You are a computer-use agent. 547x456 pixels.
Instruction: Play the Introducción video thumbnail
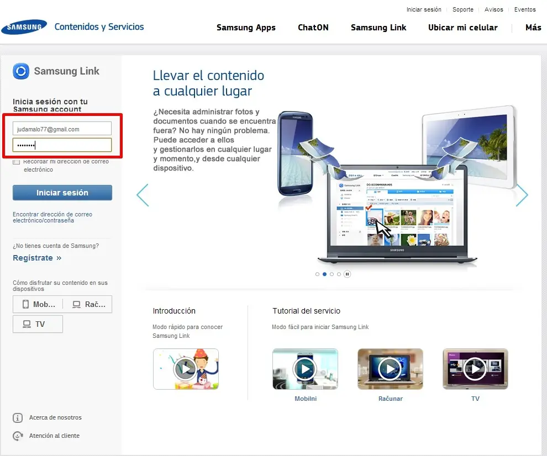coord(186,369)
